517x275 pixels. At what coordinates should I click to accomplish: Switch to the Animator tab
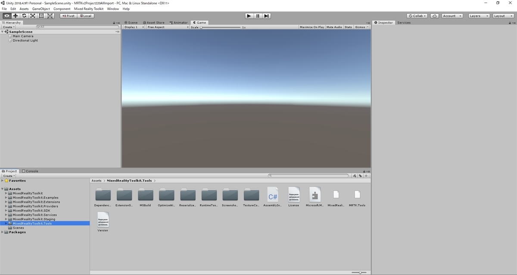click(178, 22)
